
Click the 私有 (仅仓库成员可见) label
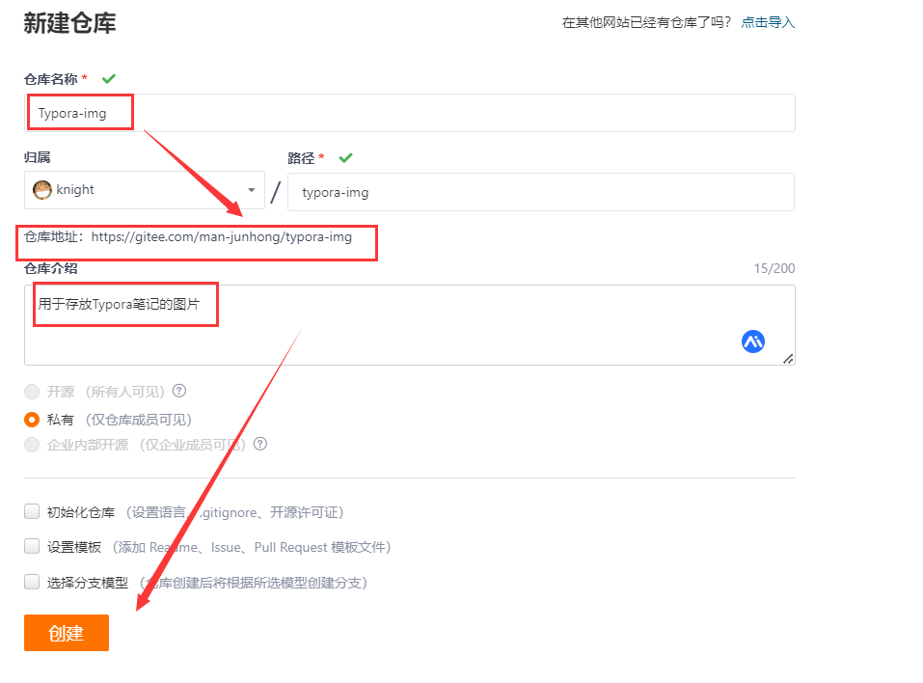119,420
